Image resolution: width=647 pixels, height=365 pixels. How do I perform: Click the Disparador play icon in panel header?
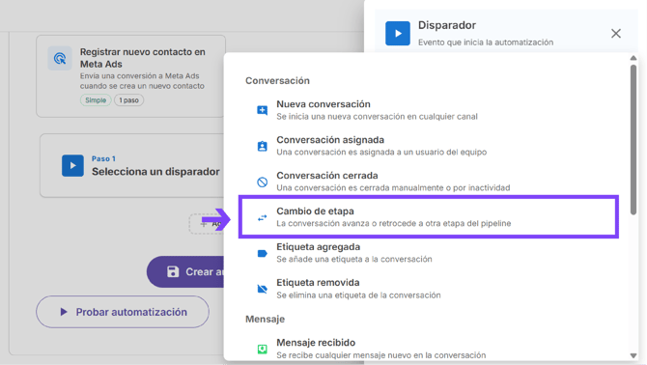[398, 34]
